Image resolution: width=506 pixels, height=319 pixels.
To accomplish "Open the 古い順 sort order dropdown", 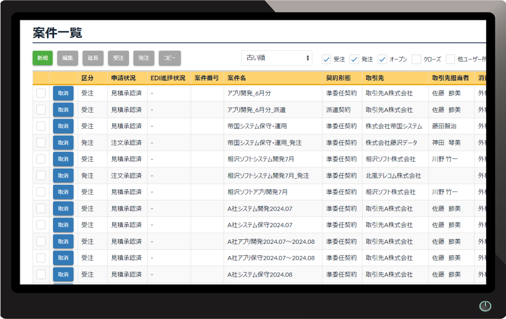I will click(x=277, y=58).
